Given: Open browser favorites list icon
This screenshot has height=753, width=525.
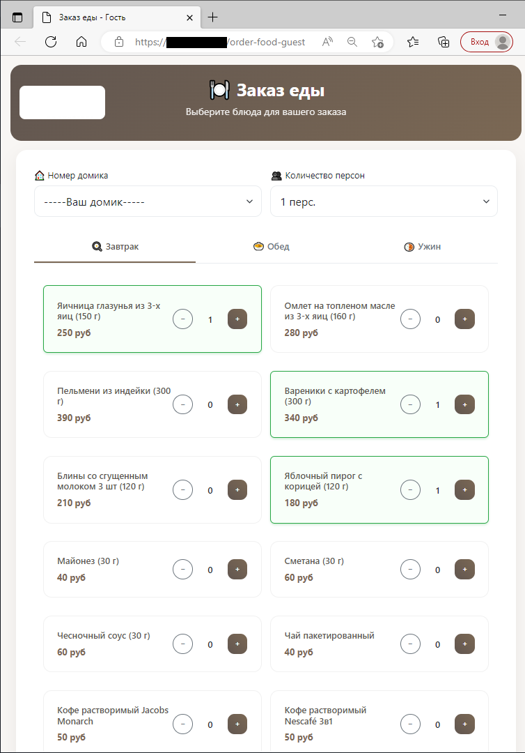Looking at the screenshot, I should [x=413, y=42].
